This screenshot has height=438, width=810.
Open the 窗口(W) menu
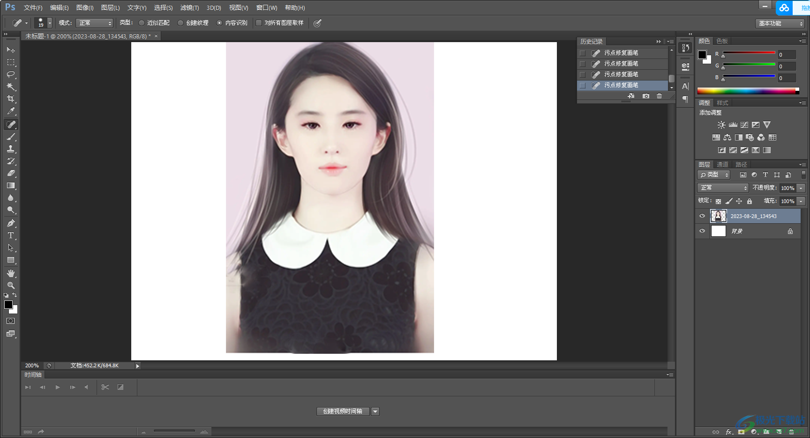267,8
